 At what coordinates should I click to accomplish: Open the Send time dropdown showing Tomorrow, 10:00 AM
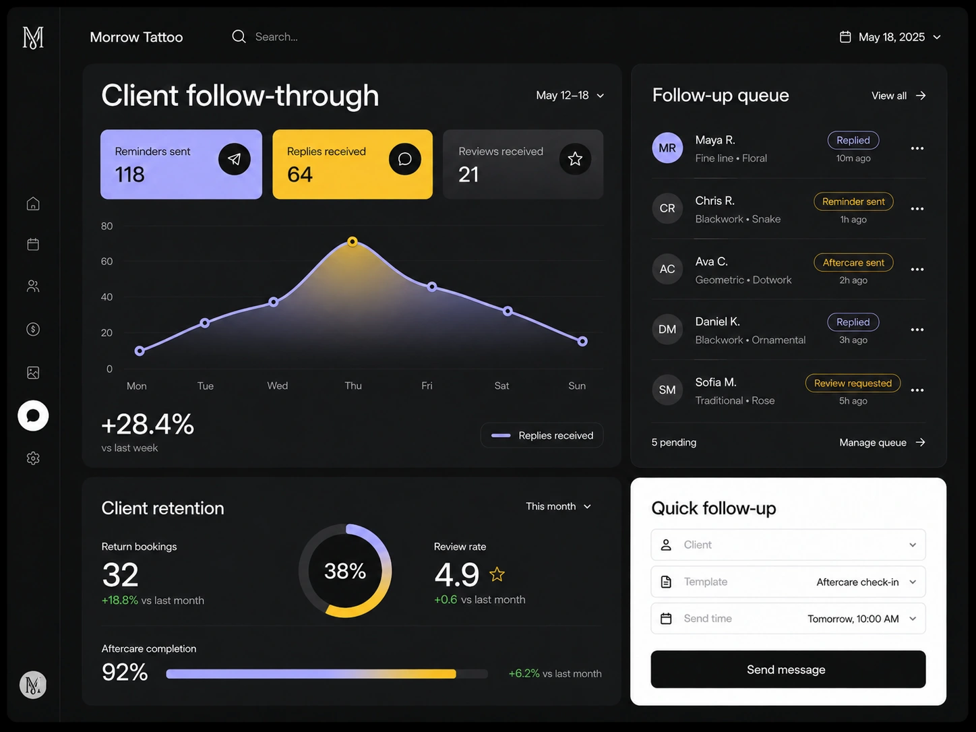788,618
